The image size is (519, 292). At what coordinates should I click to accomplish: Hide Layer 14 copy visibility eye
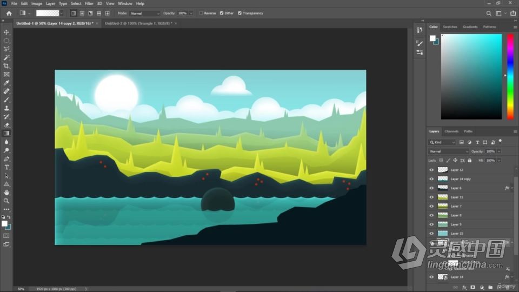(431, 179)
